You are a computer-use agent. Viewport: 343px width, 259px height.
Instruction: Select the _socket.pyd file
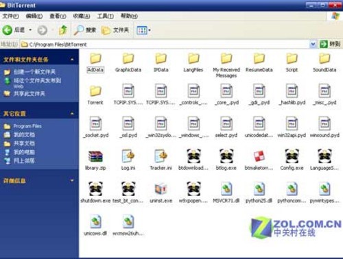point(95,127)
